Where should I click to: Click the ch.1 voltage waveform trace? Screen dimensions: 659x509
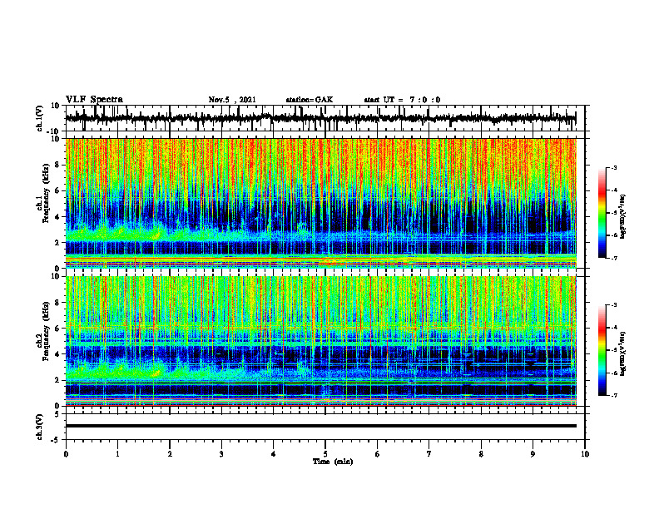(320, 118)
